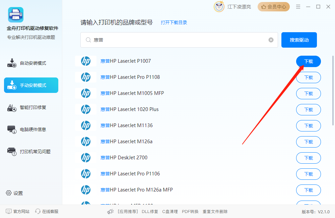This screenshot has height=218, width=335.
Task: Download driver for HP LaserJet Pro P1108
Action: (308, 77)
